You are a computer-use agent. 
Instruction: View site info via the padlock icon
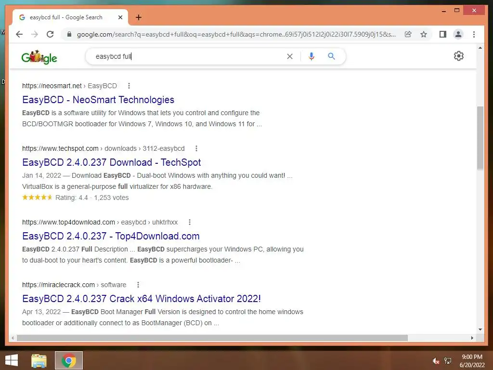(x=69, y=34)
